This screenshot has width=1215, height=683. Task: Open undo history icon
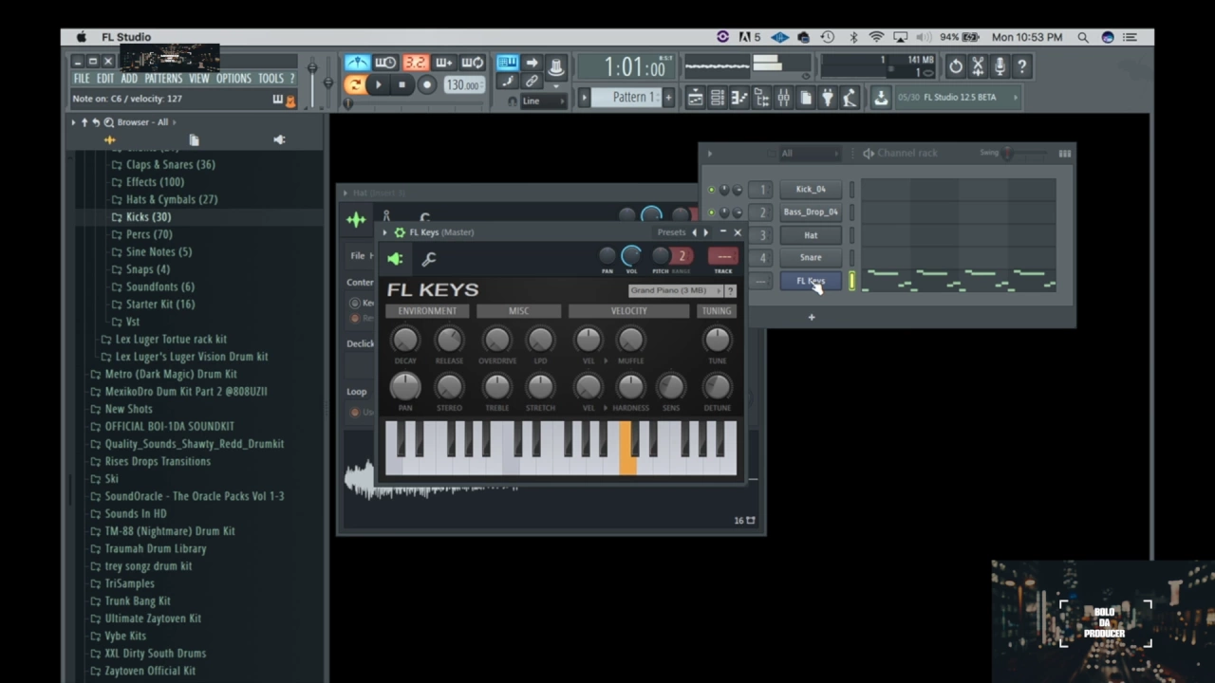tap(956, 65)
